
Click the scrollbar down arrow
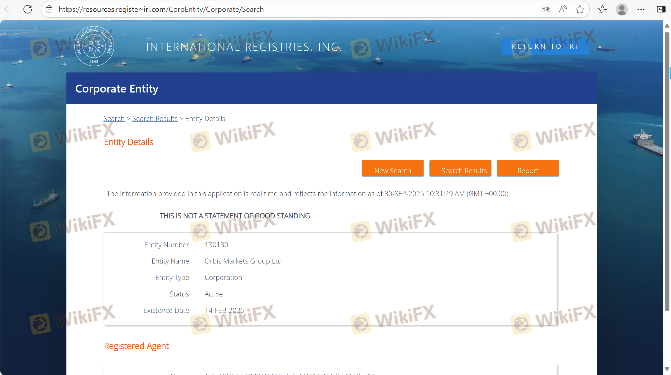[x=667, y=369]
